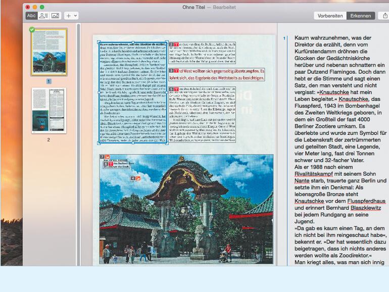Image resolution: width=389 pixels, height=292 pixels.
Task: Select the blue highlighted text region 1
Action: (x=133, y=93)
